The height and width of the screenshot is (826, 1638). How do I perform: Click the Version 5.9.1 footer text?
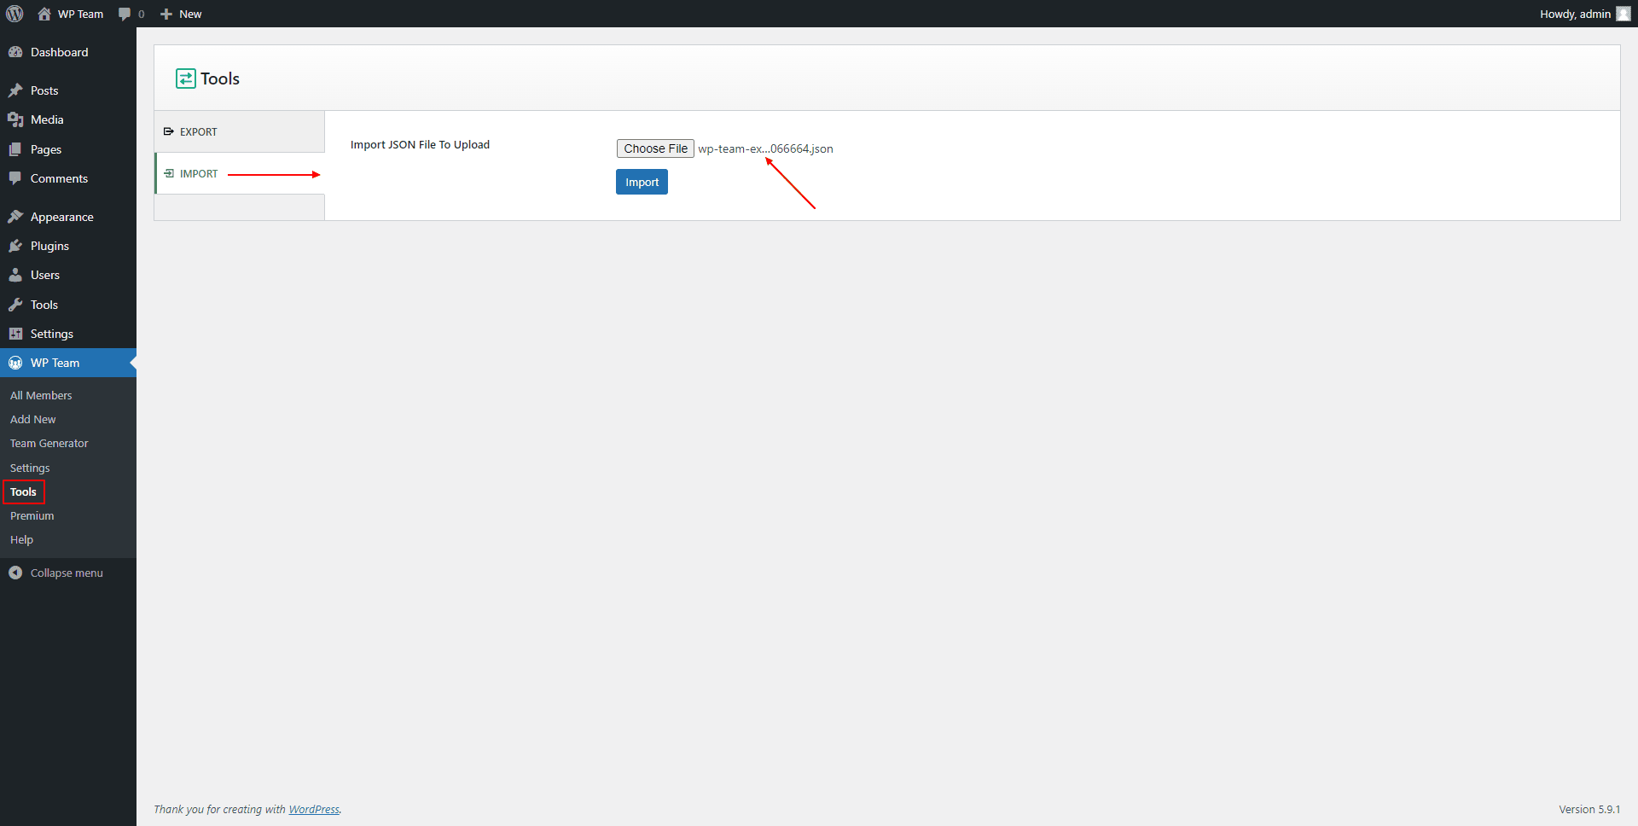(x=1589, y=810)
